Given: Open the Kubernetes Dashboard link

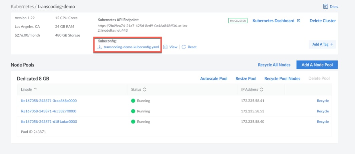Looking at the screenshot, I should 273,21.
